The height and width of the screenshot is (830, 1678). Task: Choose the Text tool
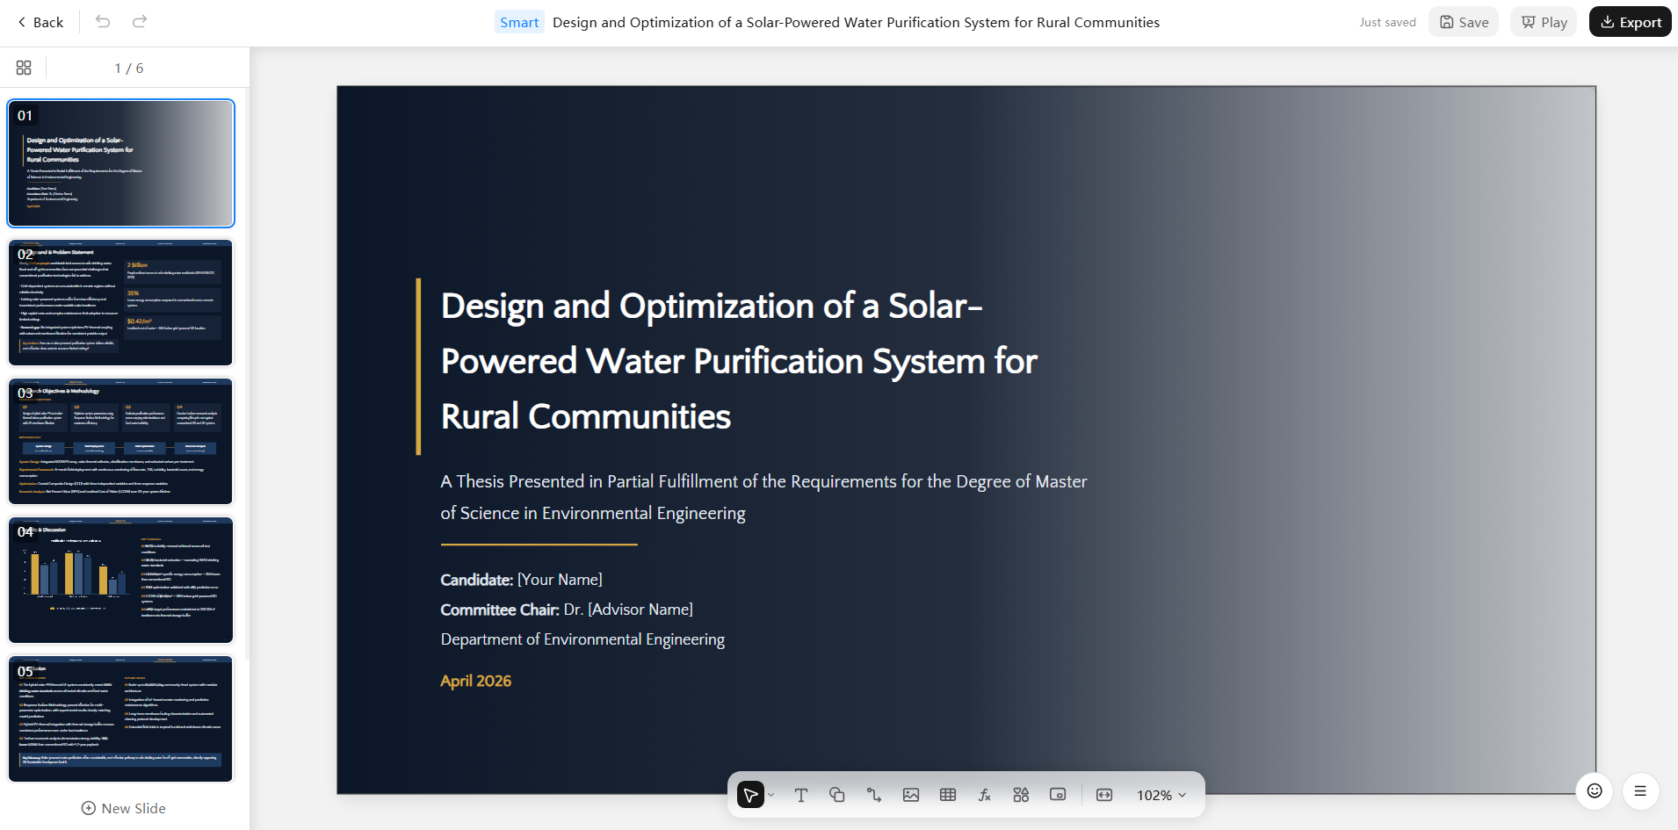(x=801, y=795)
